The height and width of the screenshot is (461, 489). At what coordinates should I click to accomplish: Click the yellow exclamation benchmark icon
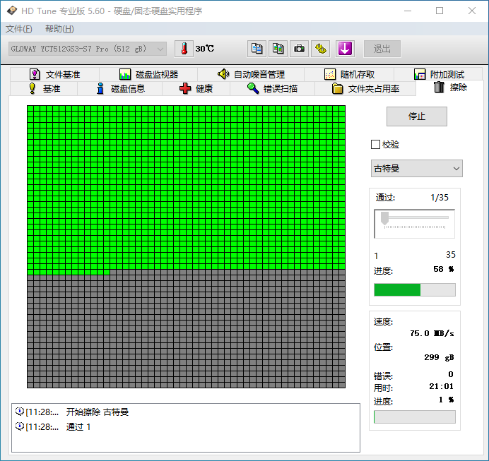pos(32,88)
